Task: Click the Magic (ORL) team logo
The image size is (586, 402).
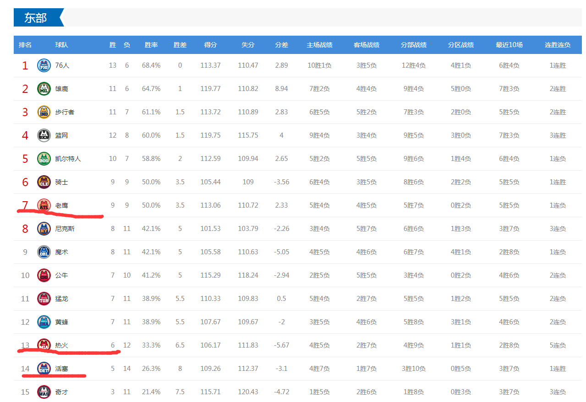Action: tap(44, 252)
